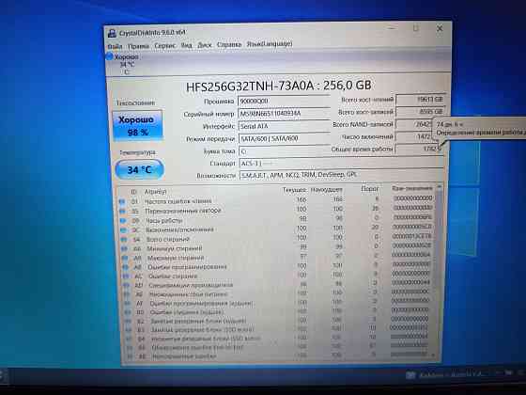526x395 pixels.
Task: Click status icon of attribute 01 read error rate
Action: click(x=122, y=201)
